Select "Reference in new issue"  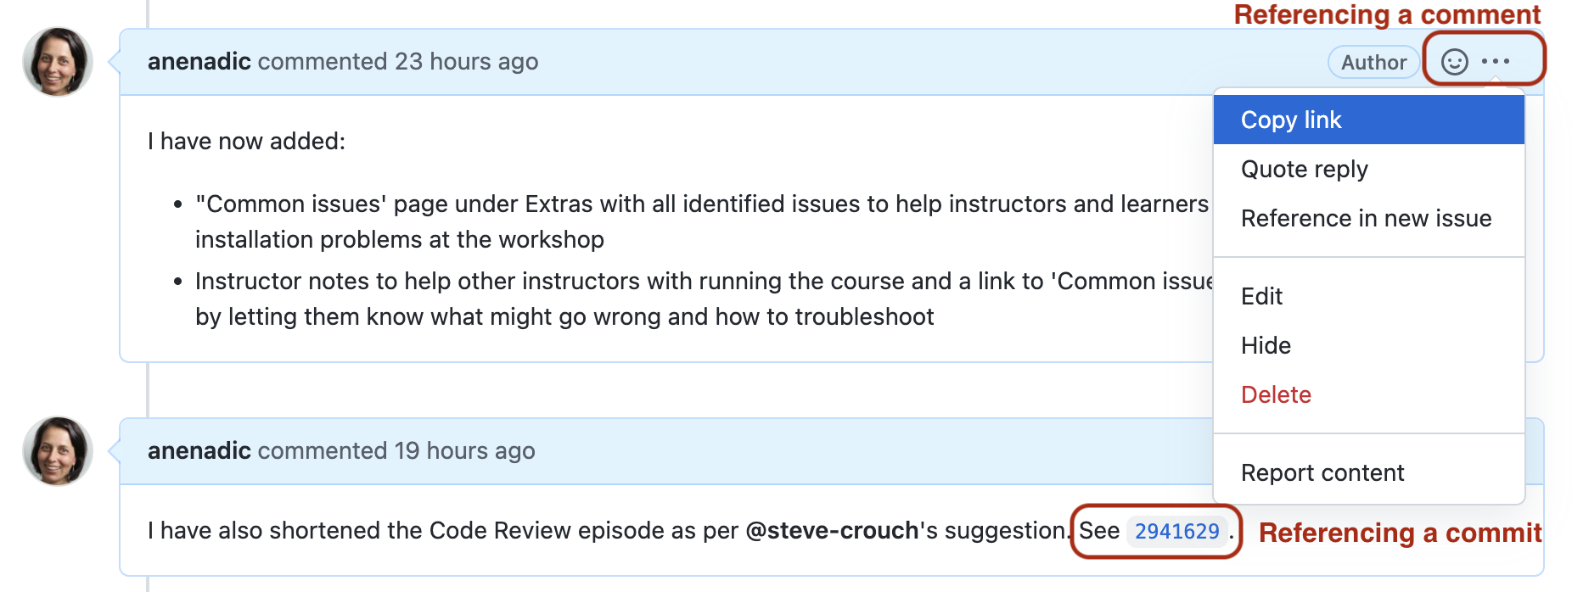tap(1367, 218)
